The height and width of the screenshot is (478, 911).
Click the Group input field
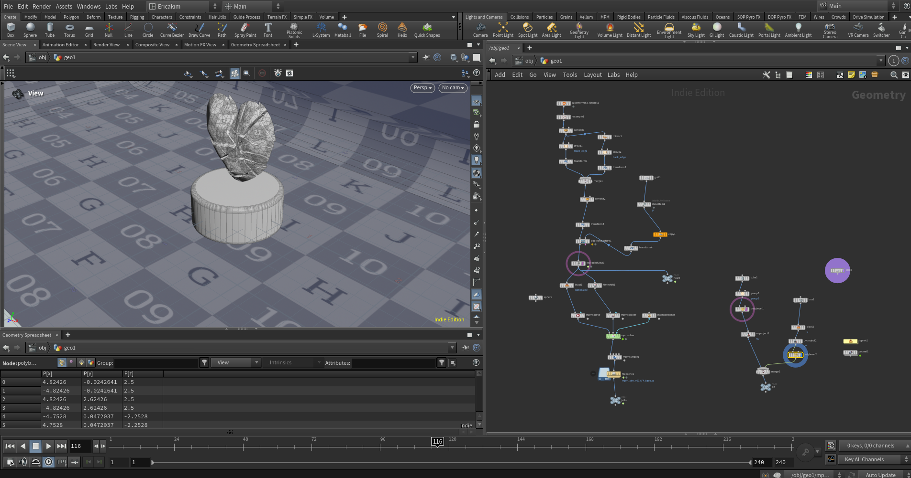(x=156, y=363)
